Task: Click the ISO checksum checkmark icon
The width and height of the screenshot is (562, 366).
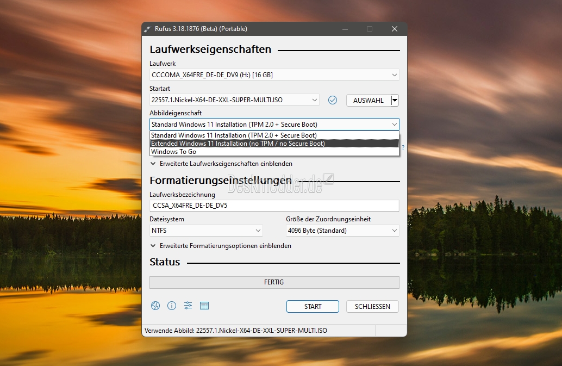Action: pos(333,101)
